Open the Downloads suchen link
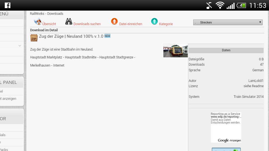This screenshot has width=269, height=151. point(87,24)
